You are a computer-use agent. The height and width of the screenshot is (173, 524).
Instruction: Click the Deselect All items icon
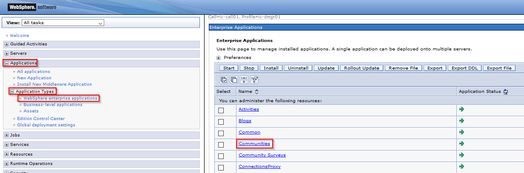pyautogui.click(x=234, y=79)
